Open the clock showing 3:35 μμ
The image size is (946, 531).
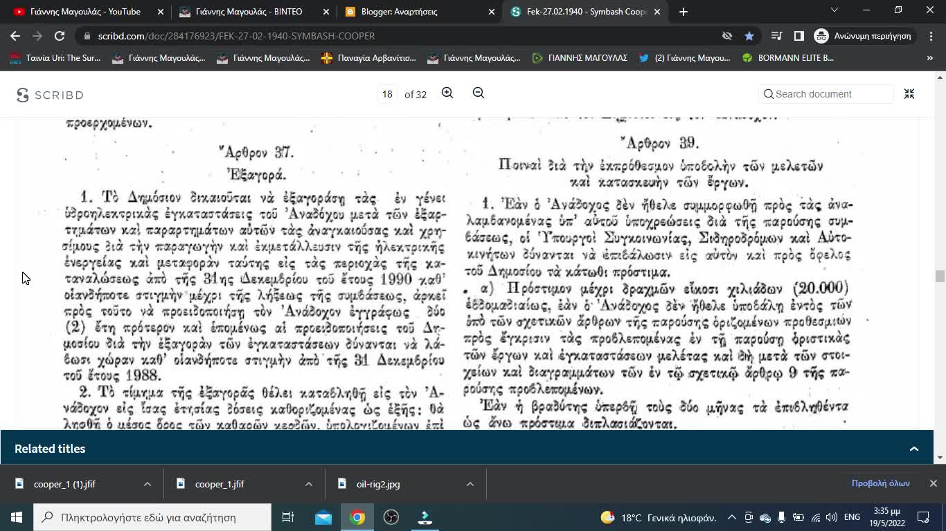tap(886, 517)
